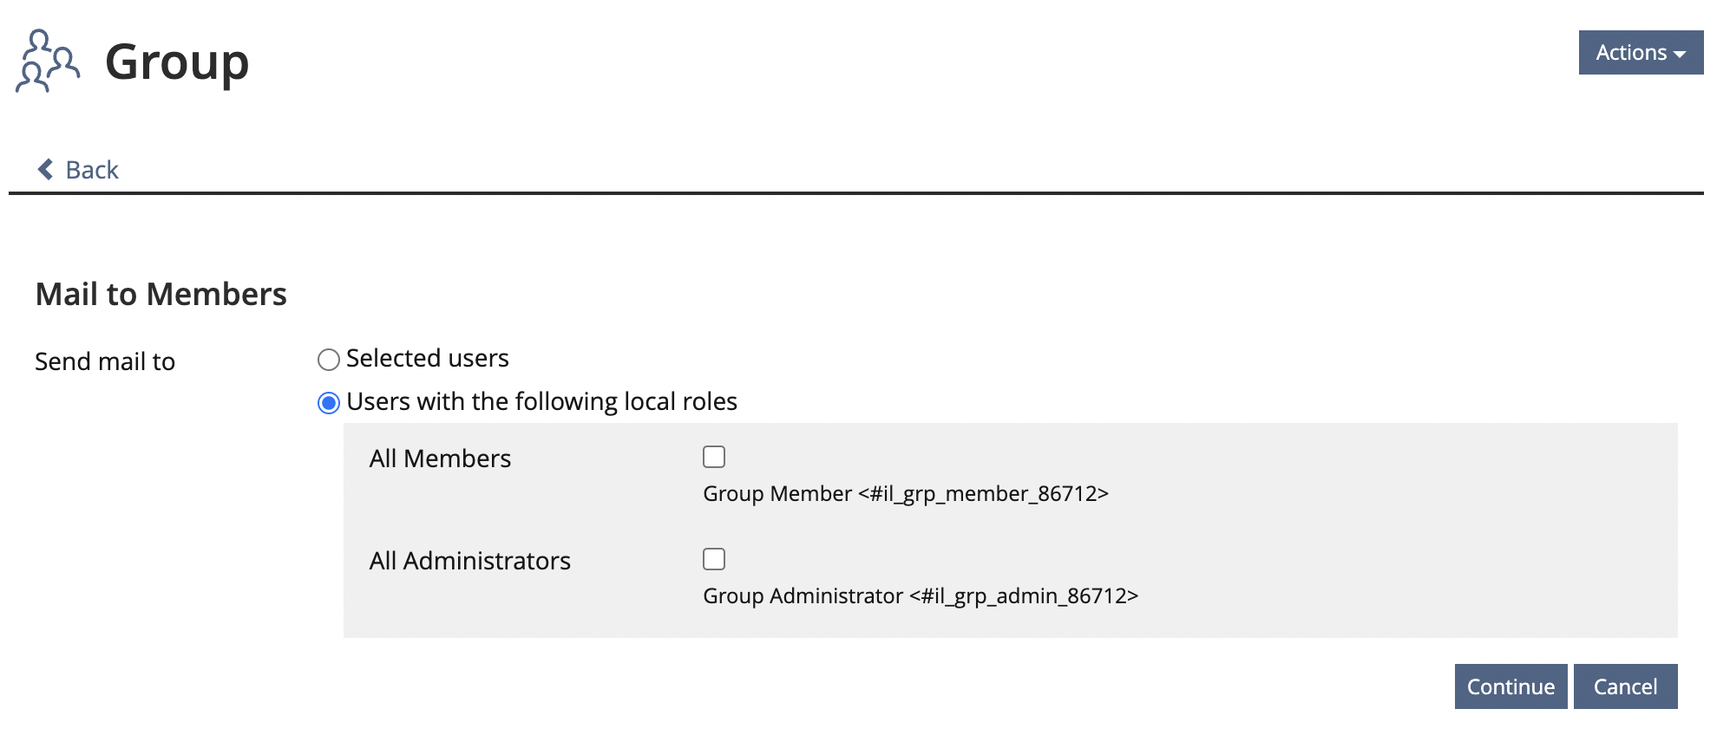The height and width of the screenshot is (735, 1730).
Task: Click the "Mail to Members" heading
Action: (x=161, y=295)
